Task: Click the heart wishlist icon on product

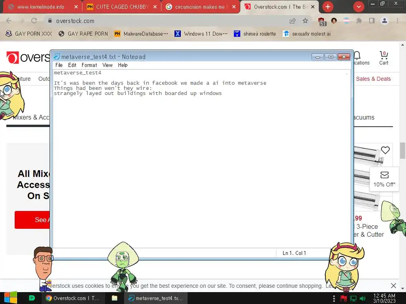Action: (x=385, y=150)
